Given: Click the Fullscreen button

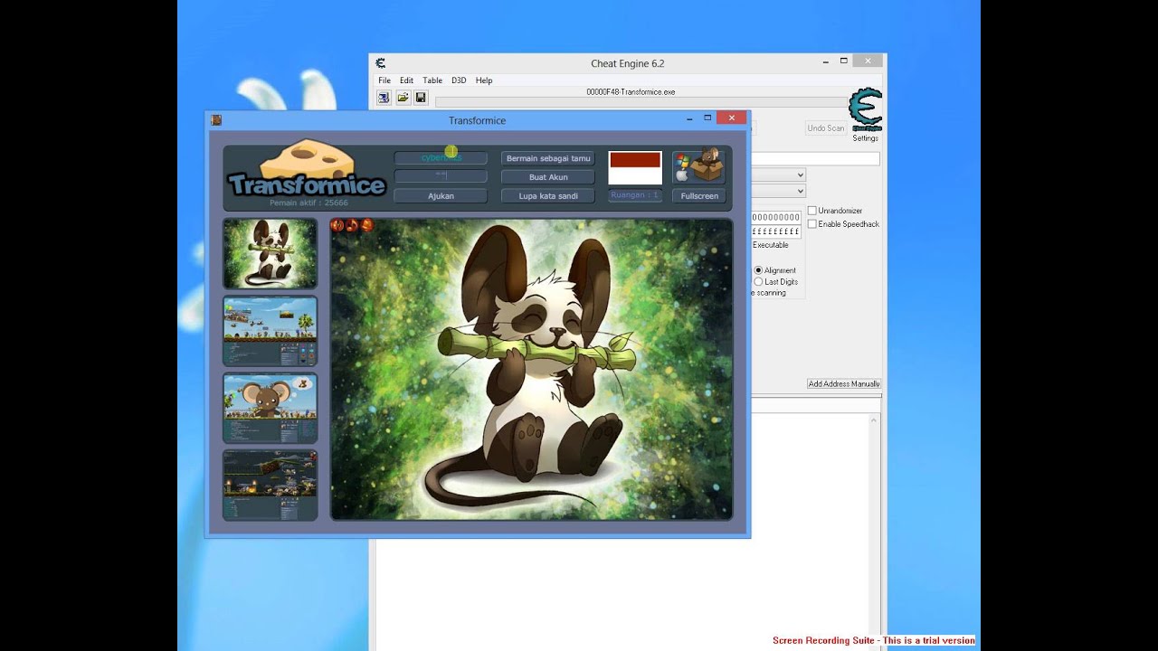Looking at the screenshot, I should (x=699, y=195).
